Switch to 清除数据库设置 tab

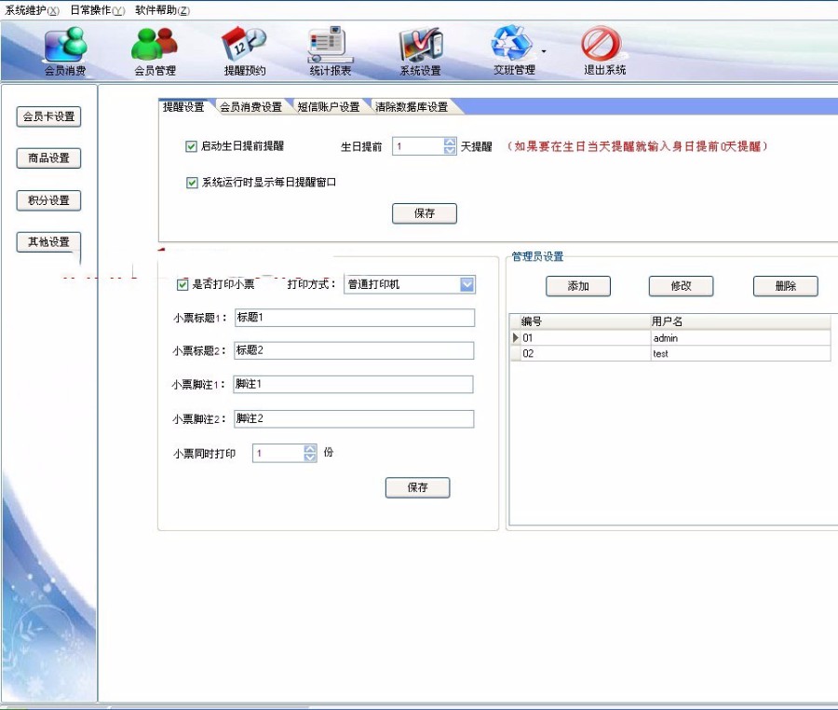click(412, 107)
